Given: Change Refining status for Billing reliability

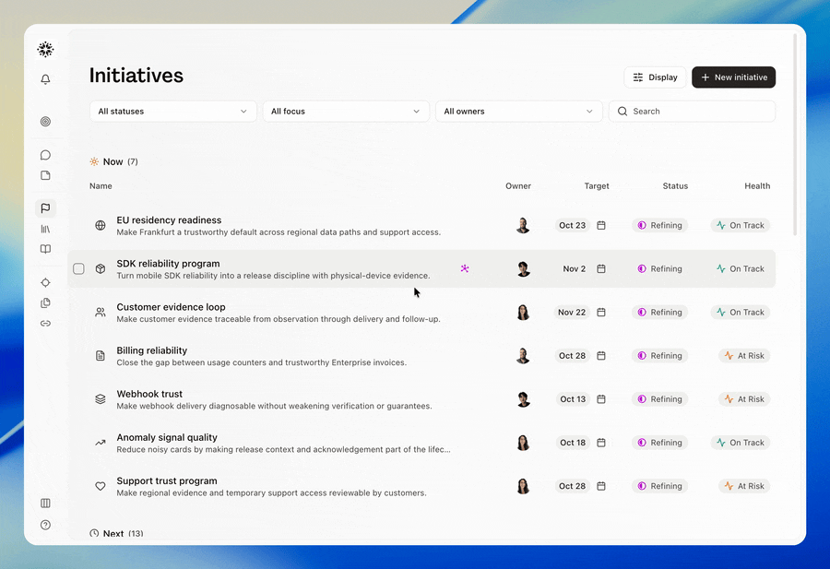Looking at the screenshot, I should (660, 356).
